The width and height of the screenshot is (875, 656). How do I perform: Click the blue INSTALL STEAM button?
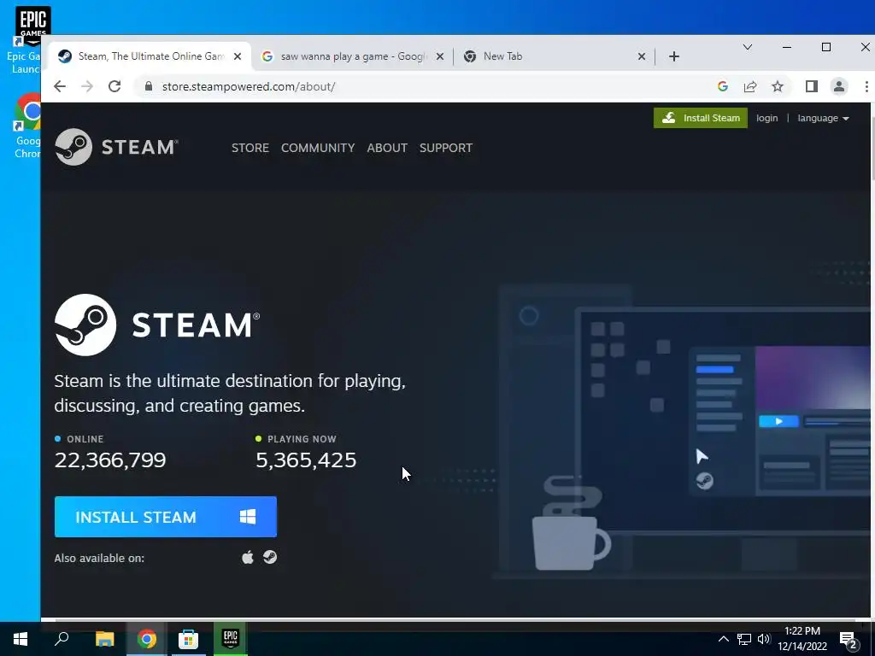pyautogui.click(x=166, y=517)
